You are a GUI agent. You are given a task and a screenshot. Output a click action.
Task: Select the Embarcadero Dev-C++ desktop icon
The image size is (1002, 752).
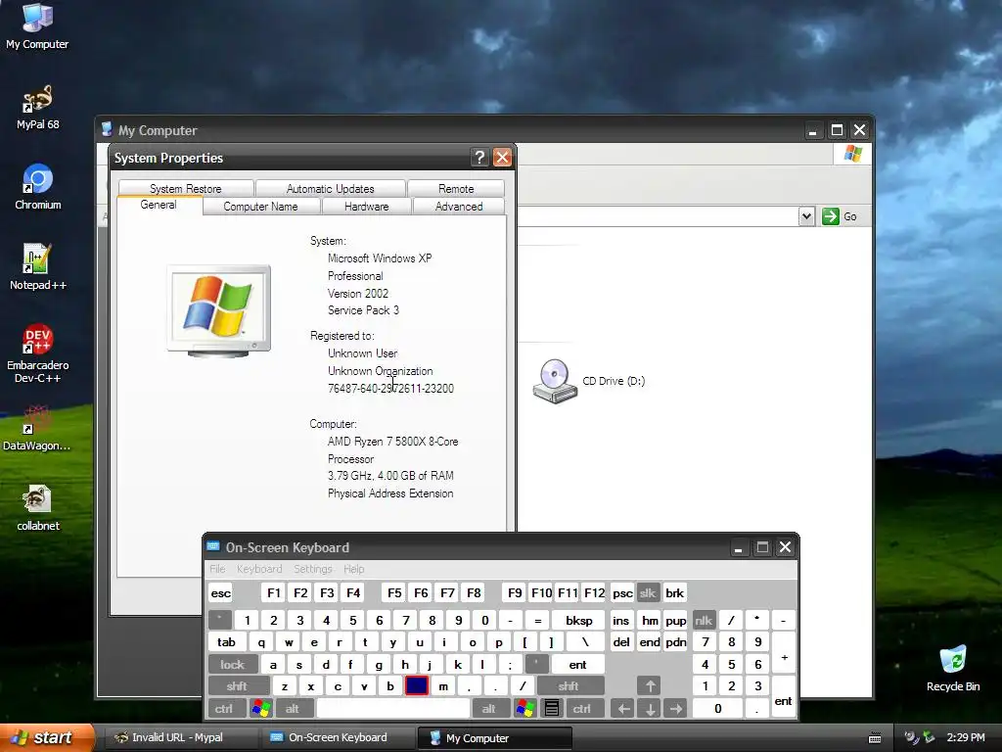[37, 353]
